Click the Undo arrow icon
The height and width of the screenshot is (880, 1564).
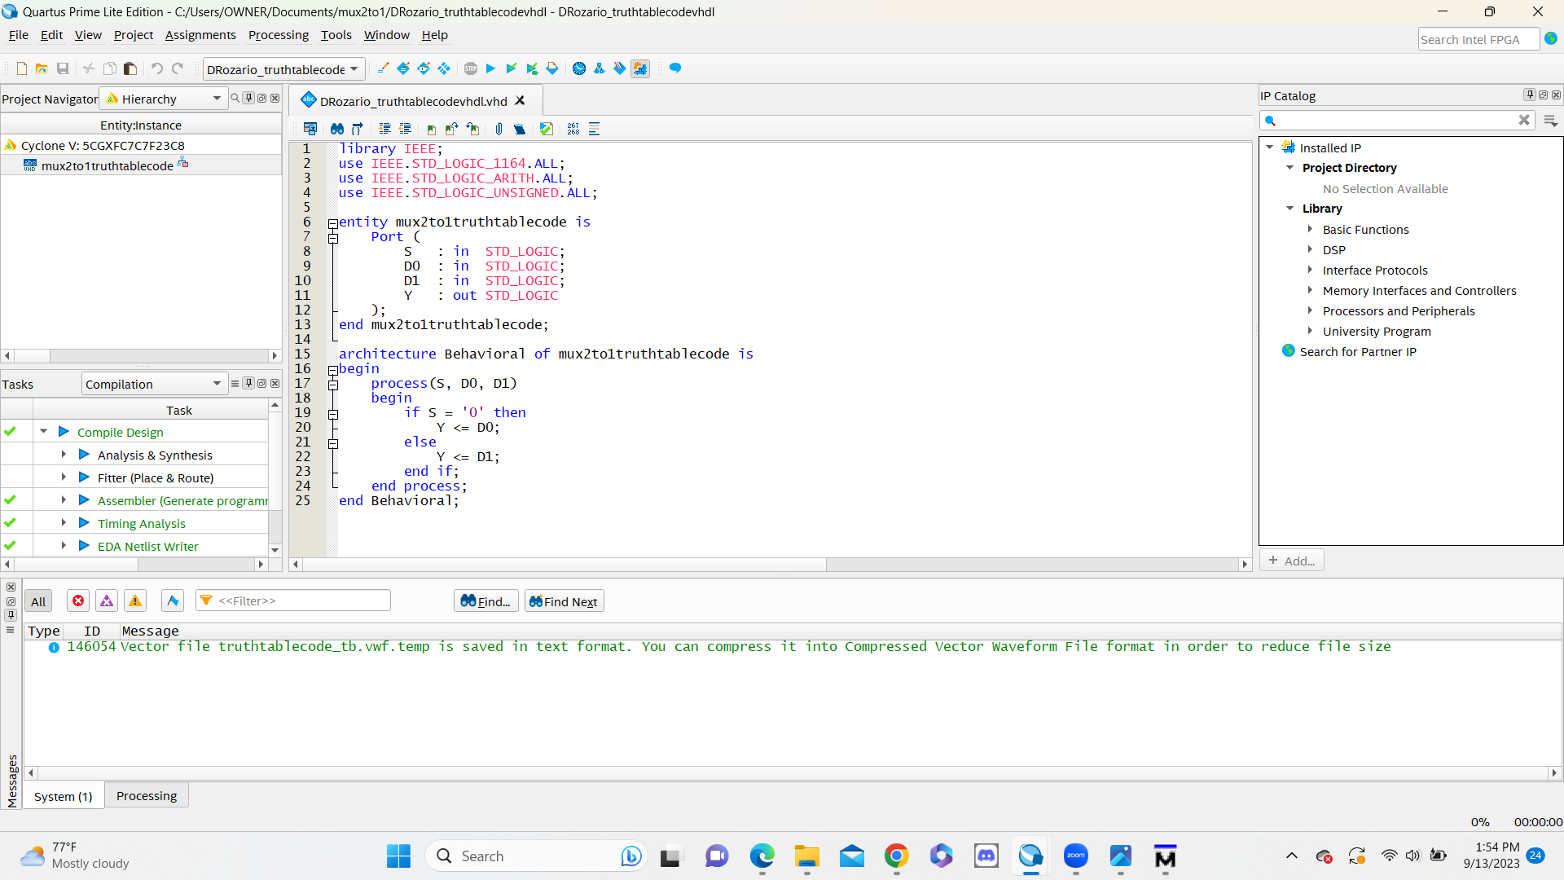tap(157, 68)
